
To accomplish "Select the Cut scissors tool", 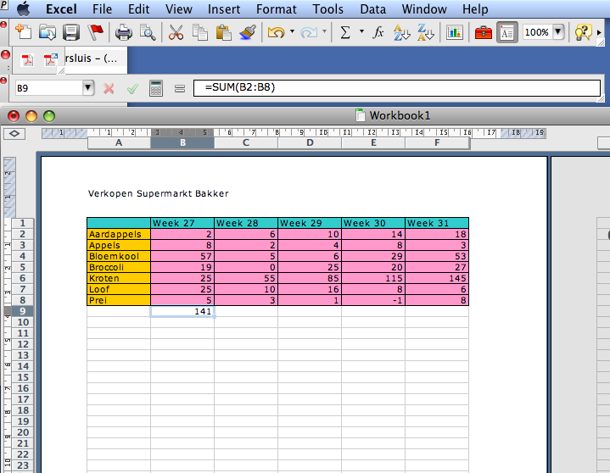I will coord(176,32).
